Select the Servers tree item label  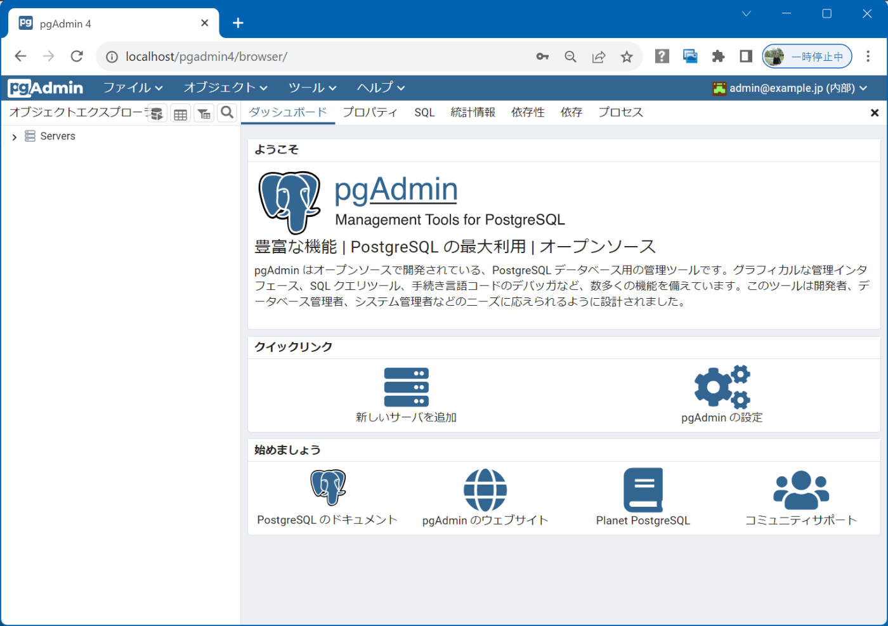pos(58,136)
